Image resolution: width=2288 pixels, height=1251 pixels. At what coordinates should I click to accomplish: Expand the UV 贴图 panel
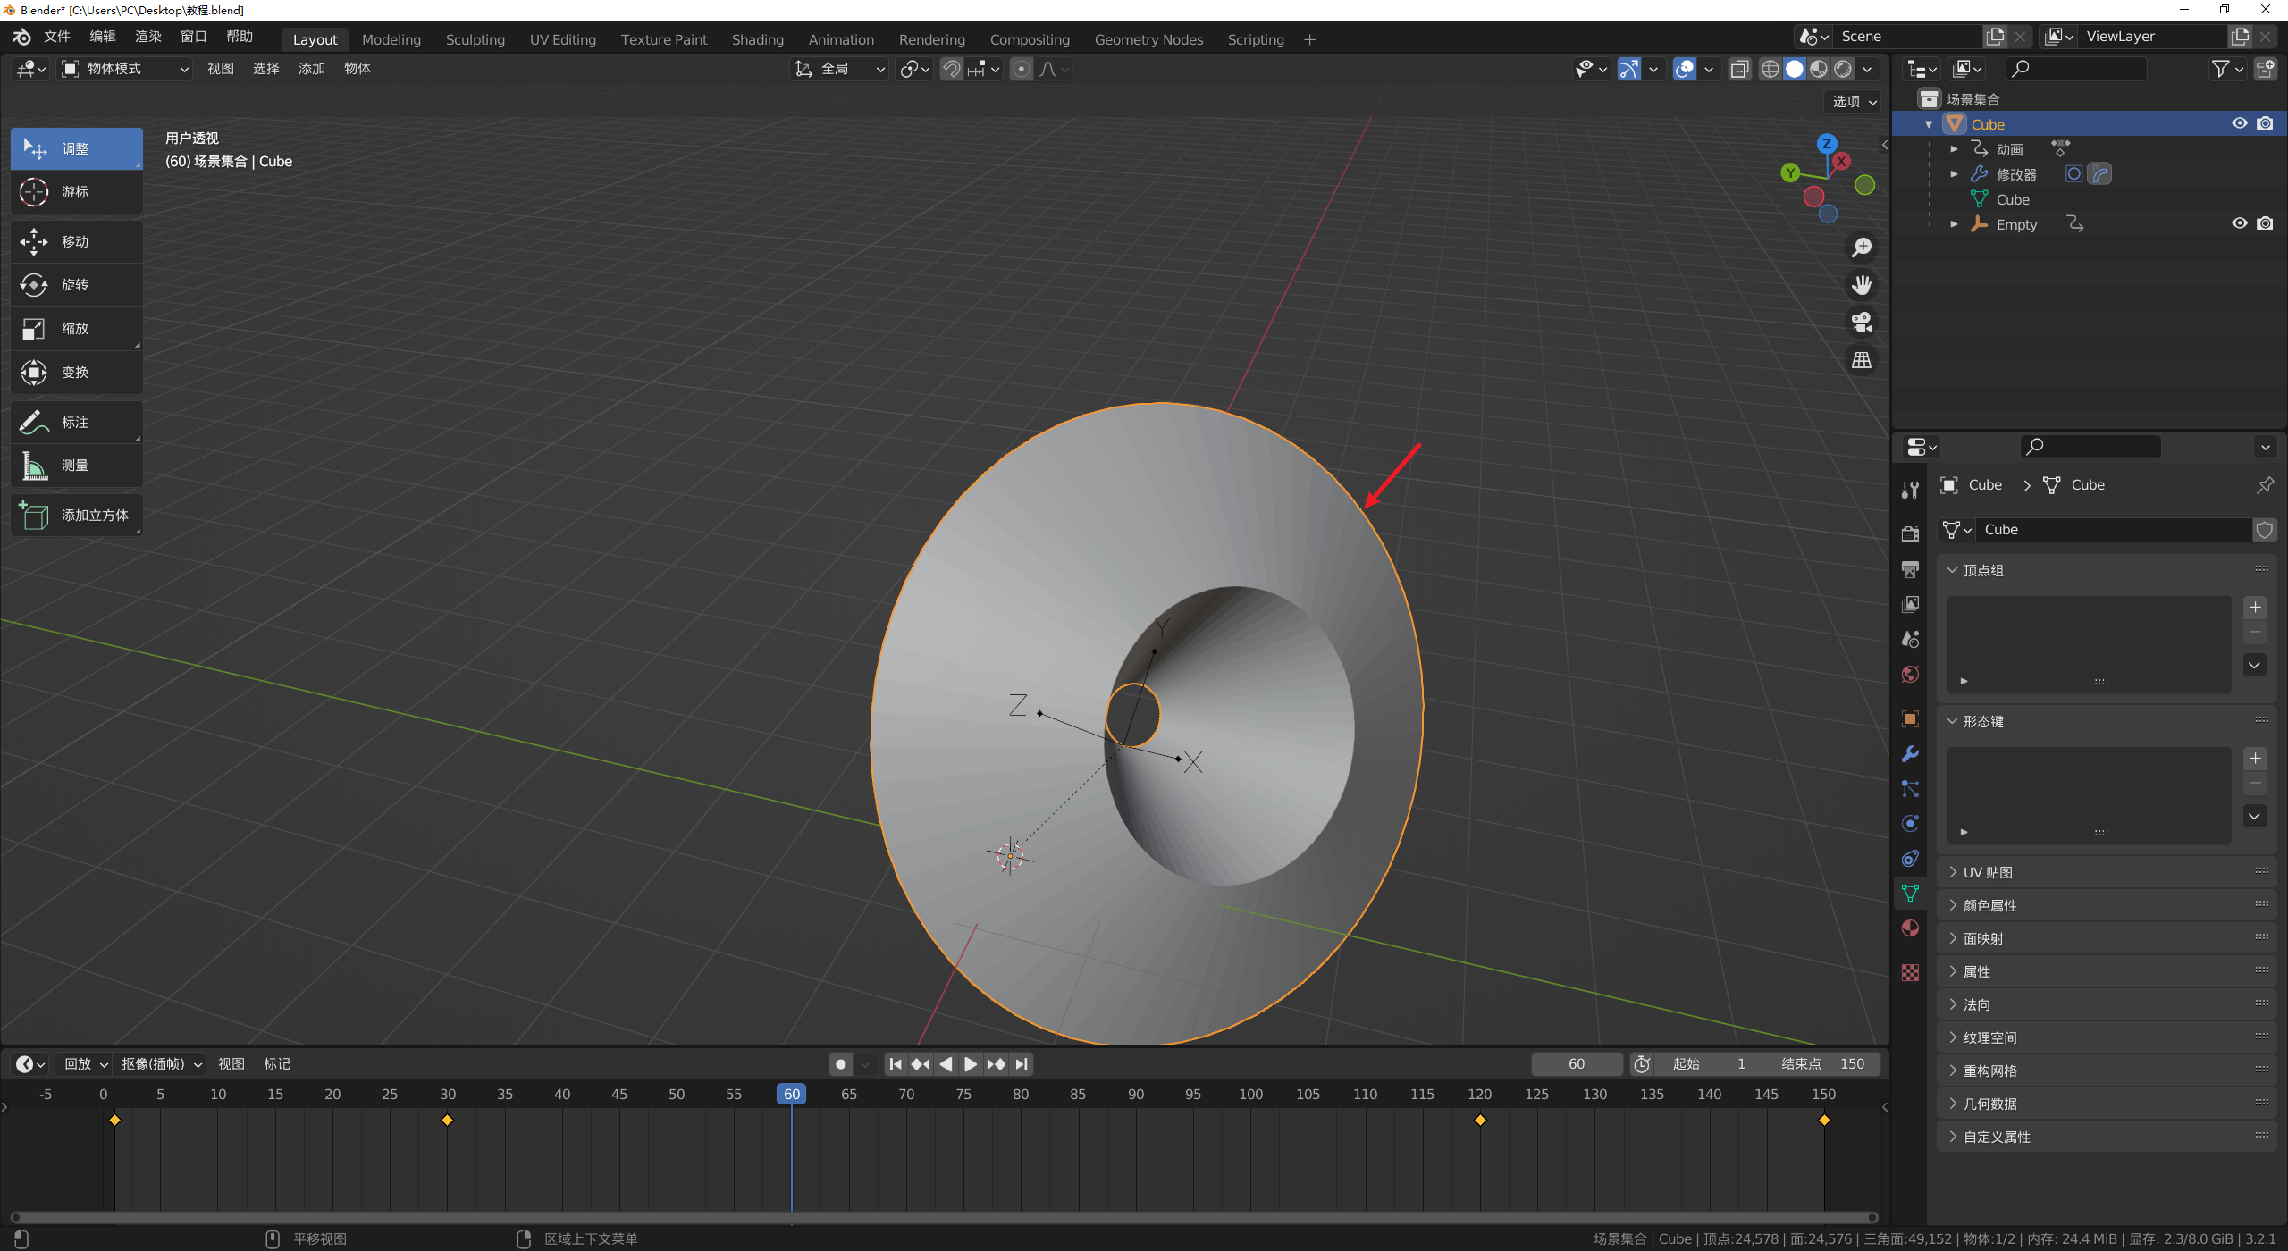pyautogui.click(x=1988, y=872)
